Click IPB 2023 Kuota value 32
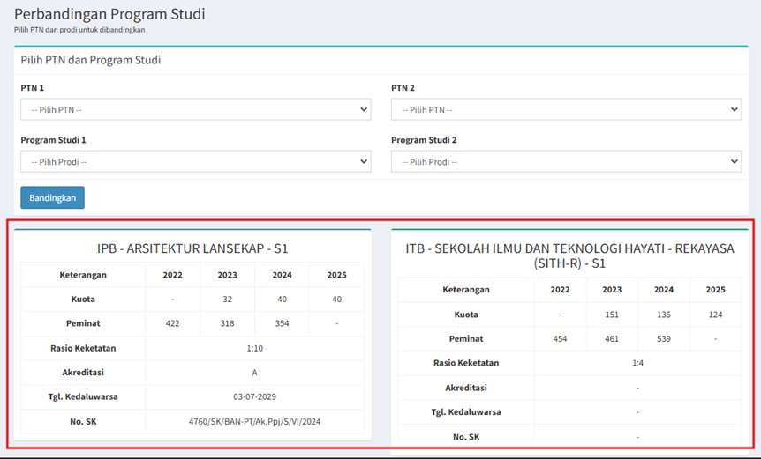Screen dimensions: 761x459 (x=228, y=299)
